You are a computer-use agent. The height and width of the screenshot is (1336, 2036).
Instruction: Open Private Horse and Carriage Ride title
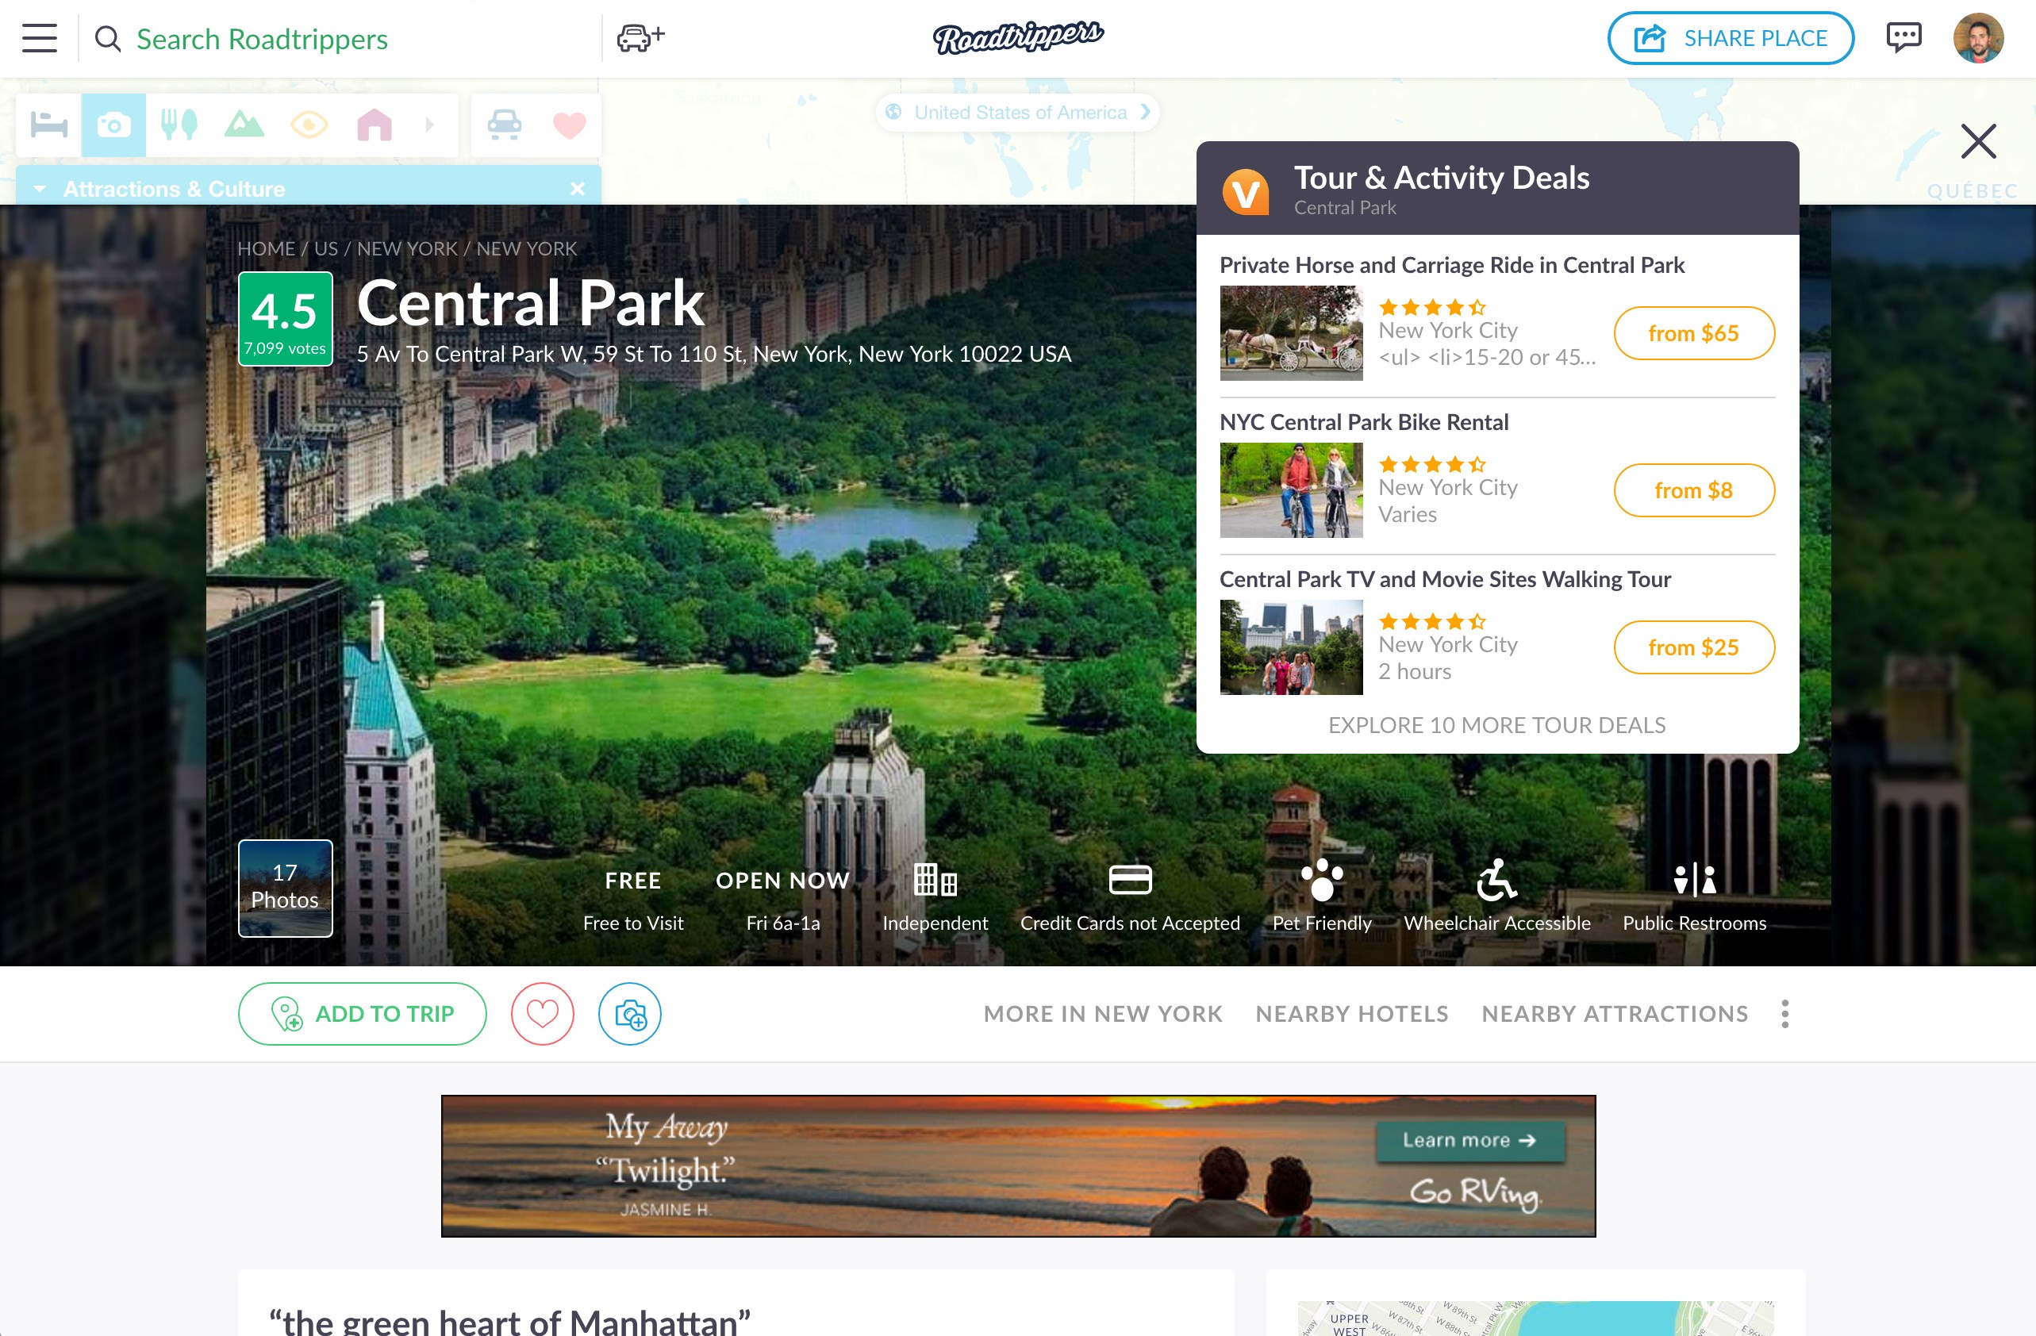[1452, 264]
